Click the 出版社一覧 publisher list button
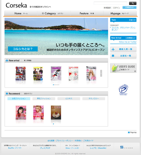Screen dimensions: 141x155 tap(123, 56)
